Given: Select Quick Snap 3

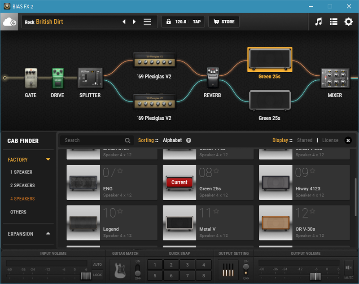Looking at the screenshot, I should pyautogui.click(x=187, y=265).
